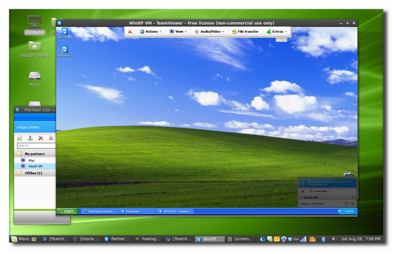Open the Actions dropdown in TeamViewer toolbar

coord(150,32)
